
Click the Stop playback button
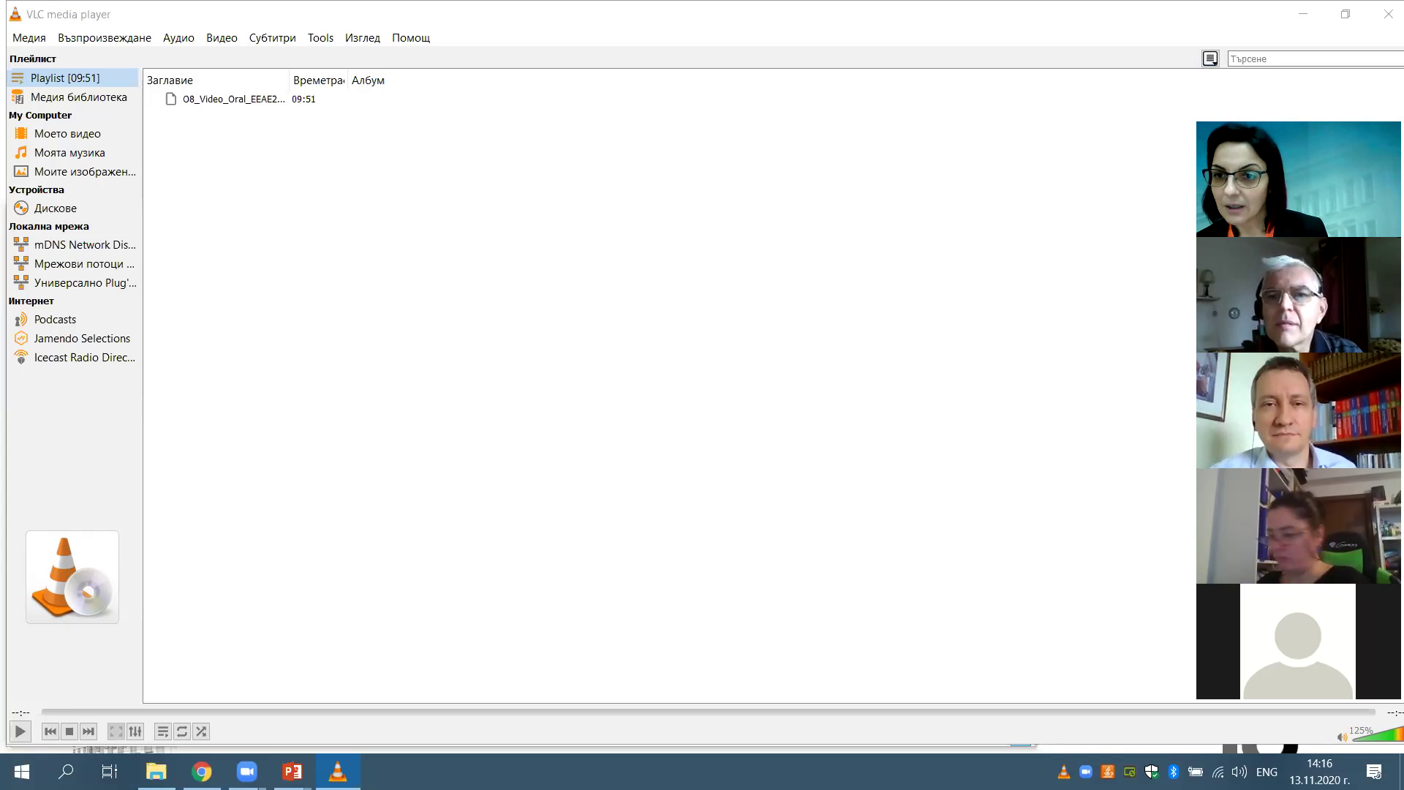[69, 731]
